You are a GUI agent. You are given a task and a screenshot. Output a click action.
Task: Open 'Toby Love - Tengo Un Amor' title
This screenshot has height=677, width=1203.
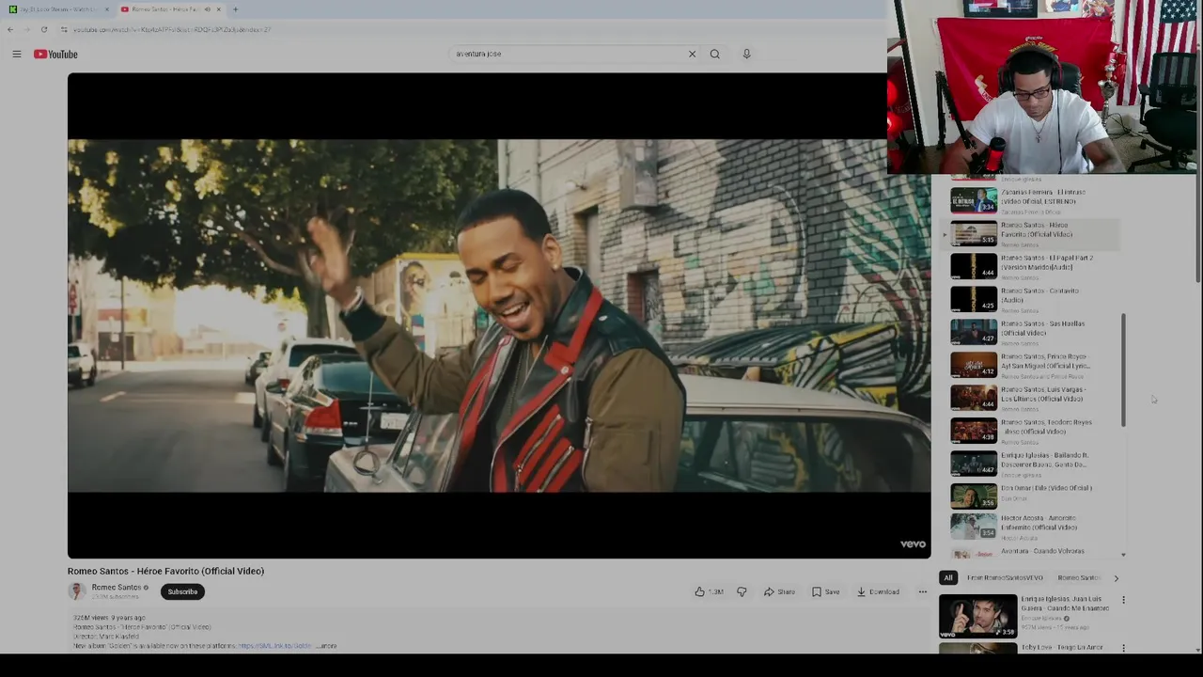coord(1062,648)
